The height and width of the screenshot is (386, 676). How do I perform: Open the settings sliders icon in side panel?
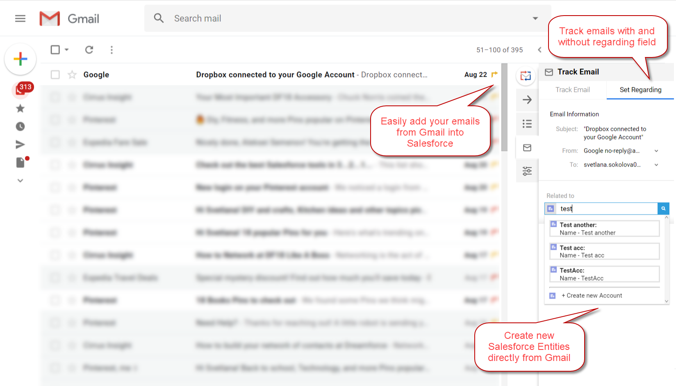527,171
